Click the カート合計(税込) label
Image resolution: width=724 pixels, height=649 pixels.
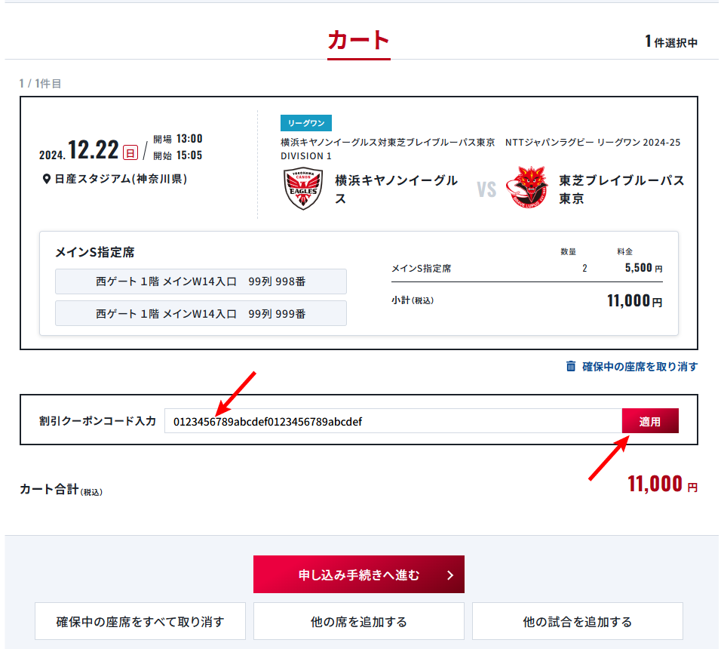61,490
